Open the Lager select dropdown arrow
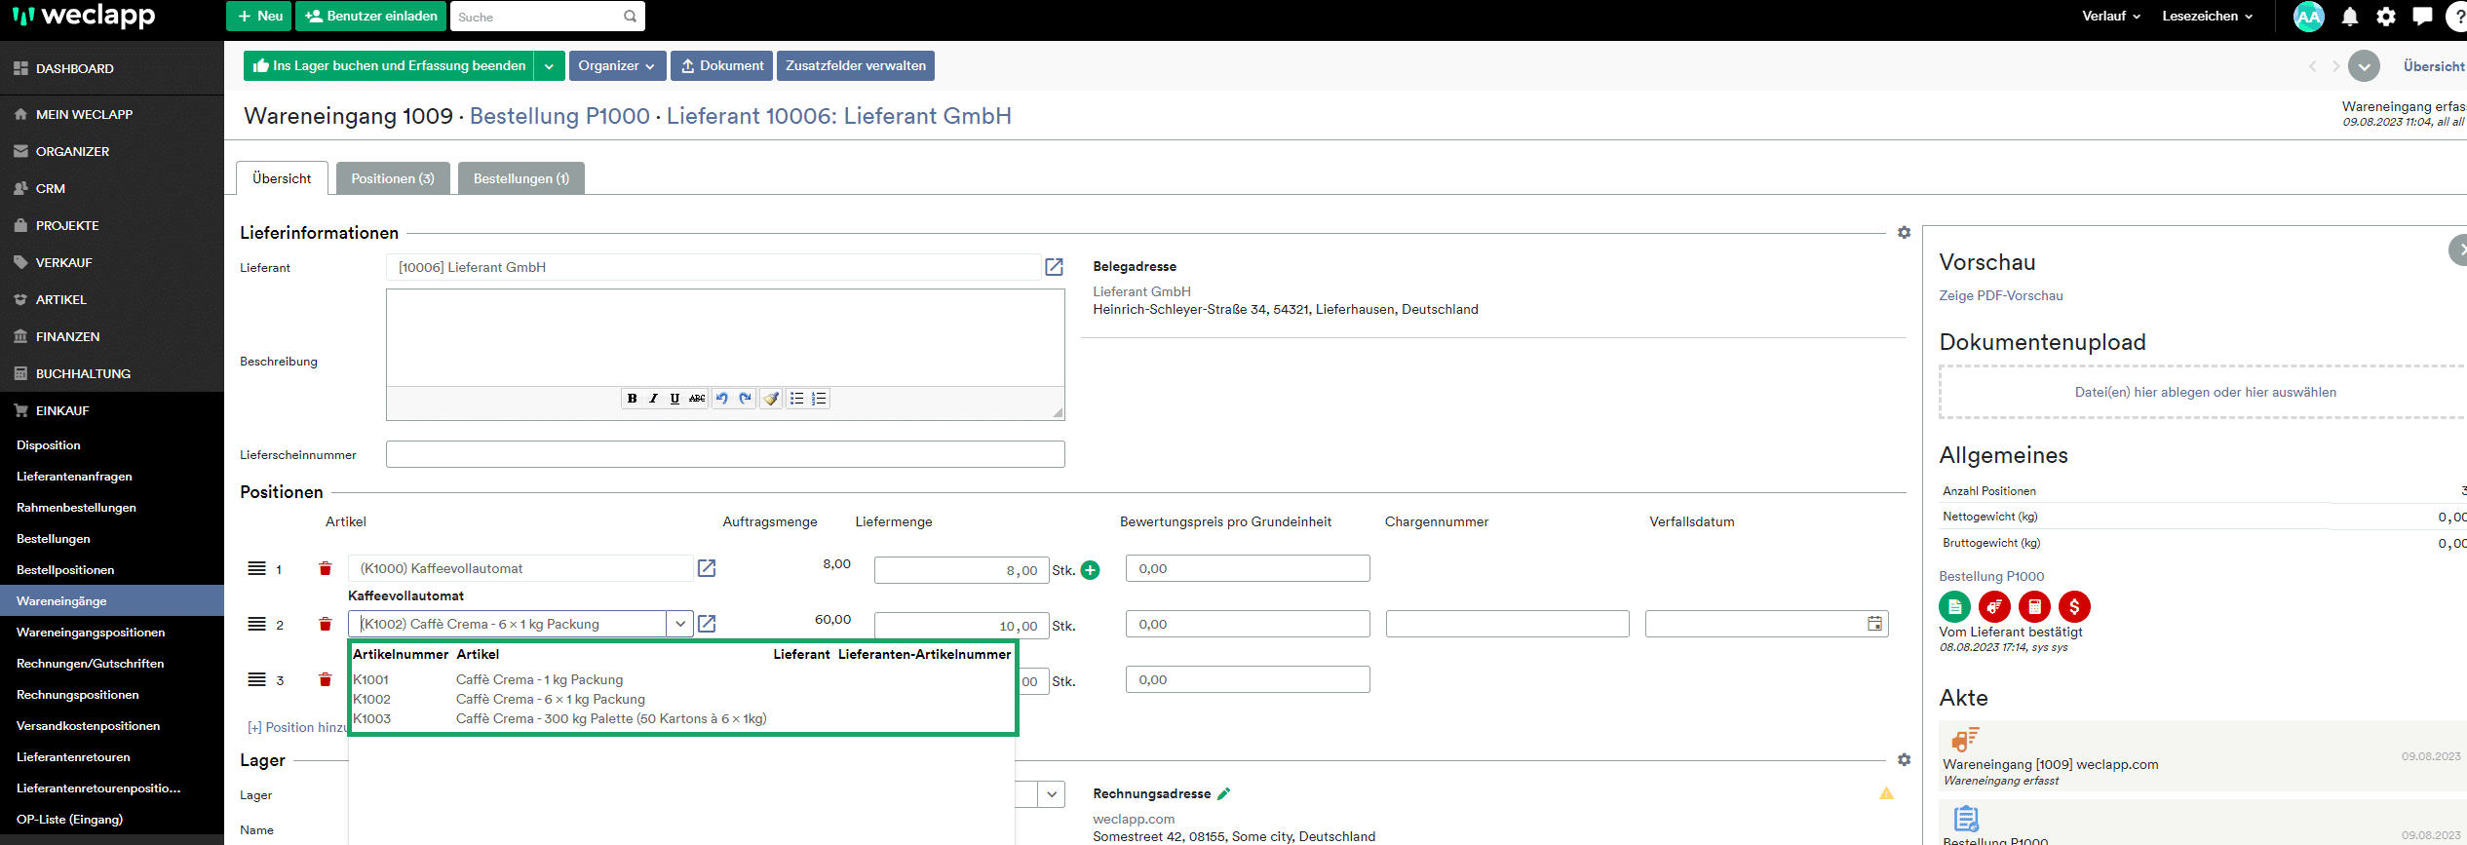 (x=1052, y=794)
